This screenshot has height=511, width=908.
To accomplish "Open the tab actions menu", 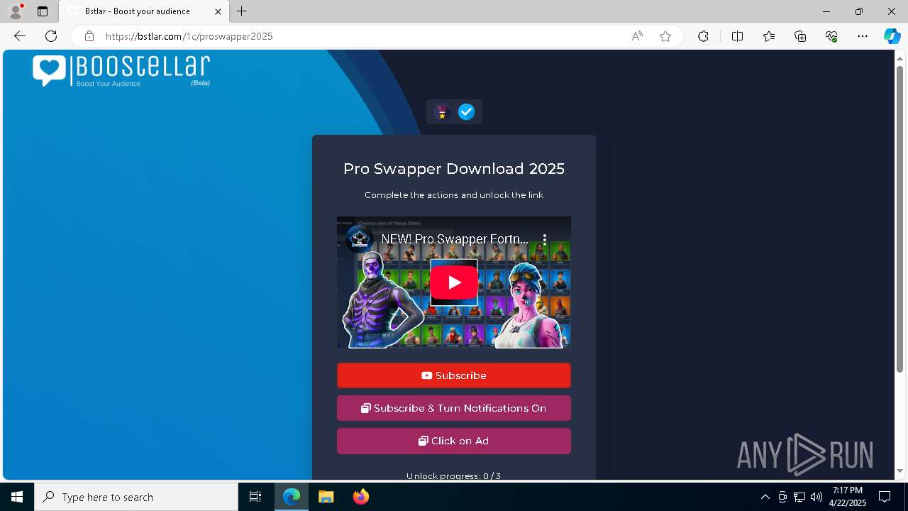I will (x=43, y=11).
